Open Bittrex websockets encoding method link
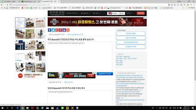The height and width of the screenshot is (110, 196). click(128, 92)
